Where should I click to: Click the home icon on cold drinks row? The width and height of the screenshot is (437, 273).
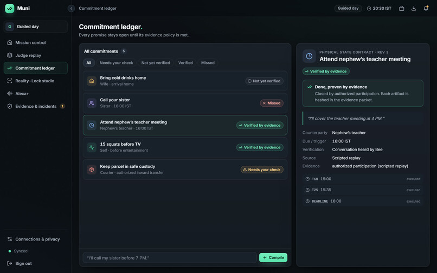pyautogui.click(x=92, y=81)
